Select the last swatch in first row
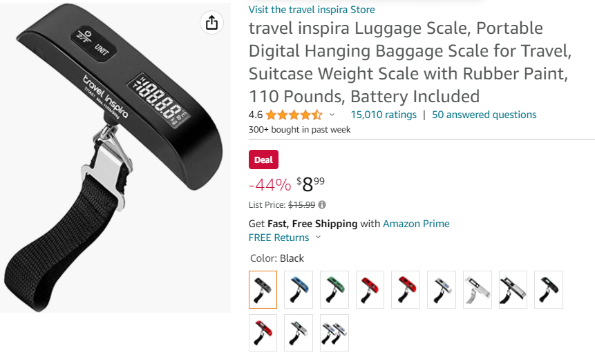The height and width of the screenshot is (357, 595). click(549, 289)
